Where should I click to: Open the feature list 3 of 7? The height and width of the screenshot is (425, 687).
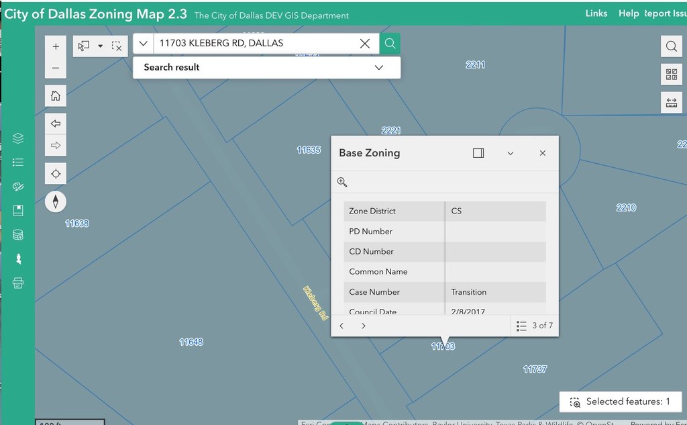(x=535, y=326)
